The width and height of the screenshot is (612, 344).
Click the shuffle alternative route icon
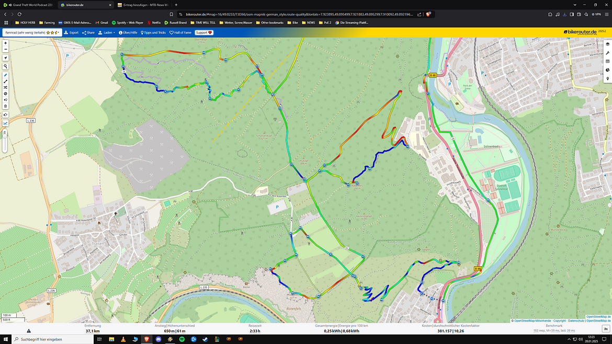[5, 87]
